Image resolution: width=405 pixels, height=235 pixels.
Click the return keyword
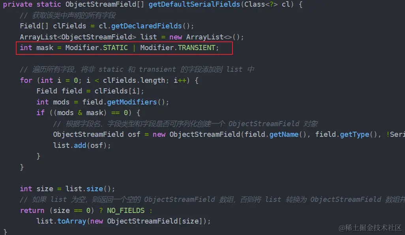pyautogui.click(x=32, y=211)
